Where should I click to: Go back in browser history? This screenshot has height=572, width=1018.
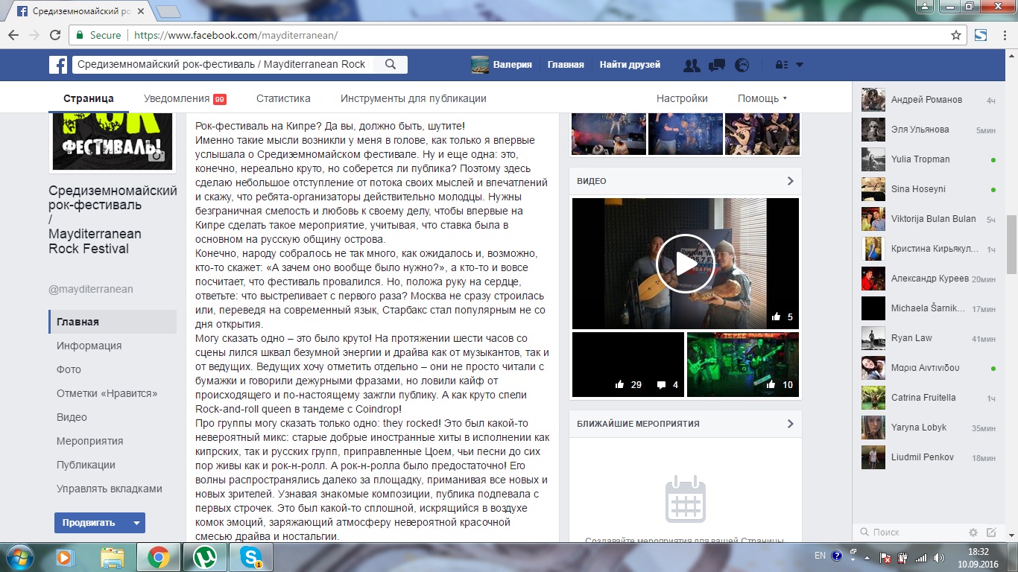(13, 35)
